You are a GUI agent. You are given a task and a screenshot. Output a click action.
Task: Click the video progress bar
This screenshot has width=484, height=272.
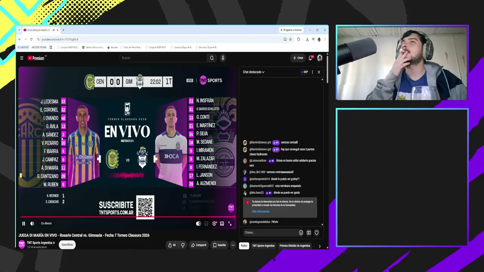point(127,217)
